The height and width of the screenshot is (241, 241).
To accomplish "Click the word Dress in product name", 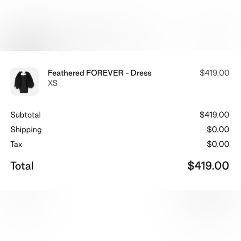I will click(141, 73).
